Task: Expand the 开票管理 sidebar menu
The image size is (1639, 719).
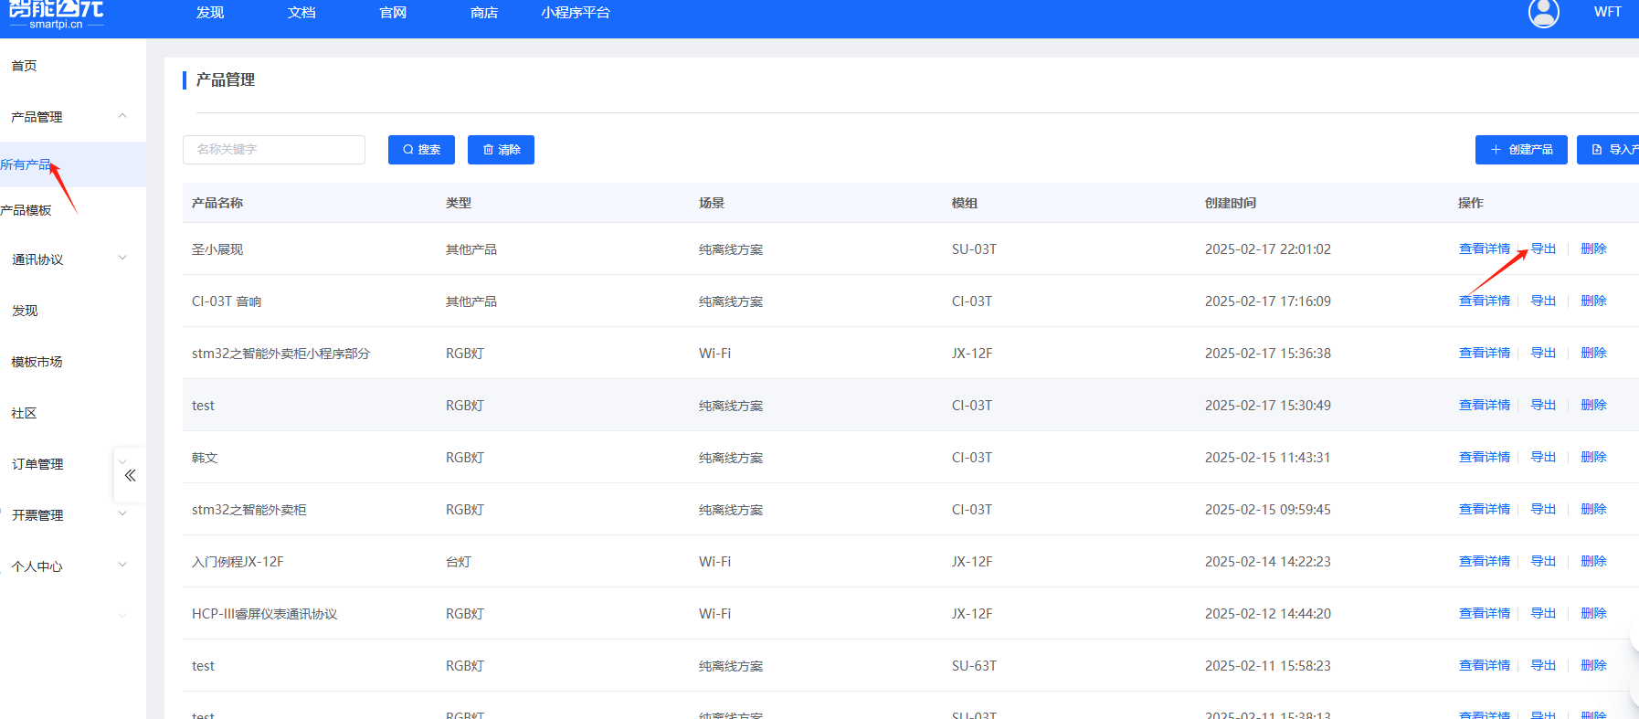Action: (122, 514)
